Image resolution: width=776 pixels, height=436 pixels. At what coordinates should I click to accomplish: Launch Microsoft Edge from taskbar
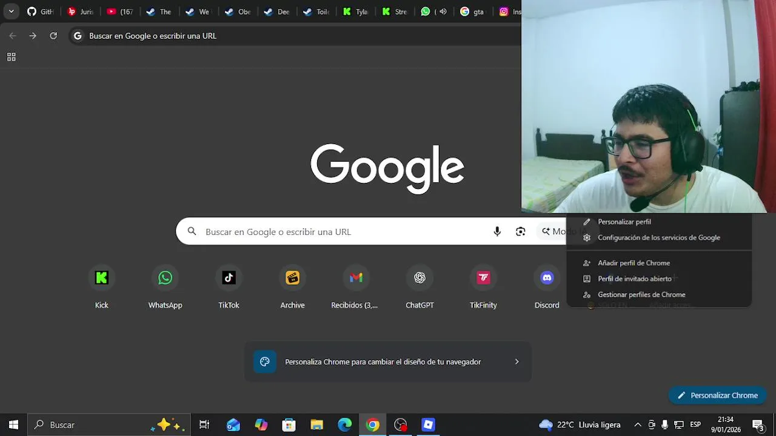click(345, 424)
